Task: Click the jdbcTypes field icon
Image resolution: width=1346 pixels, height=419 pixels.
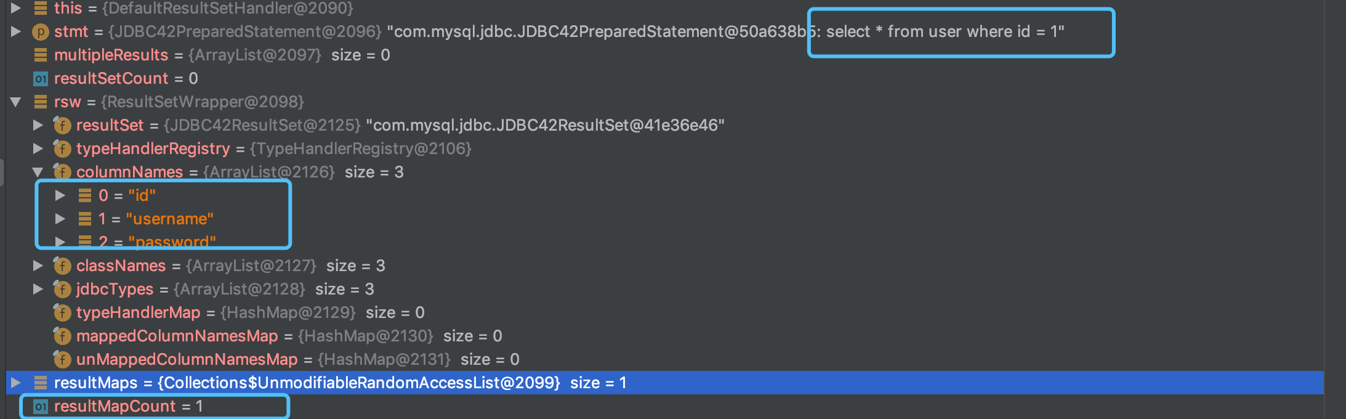Action: 62,289
